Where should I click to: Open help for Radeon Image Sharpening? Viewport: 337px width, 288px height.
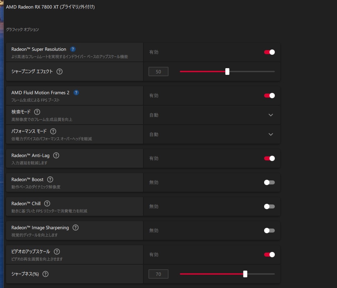tap(76, 228)
